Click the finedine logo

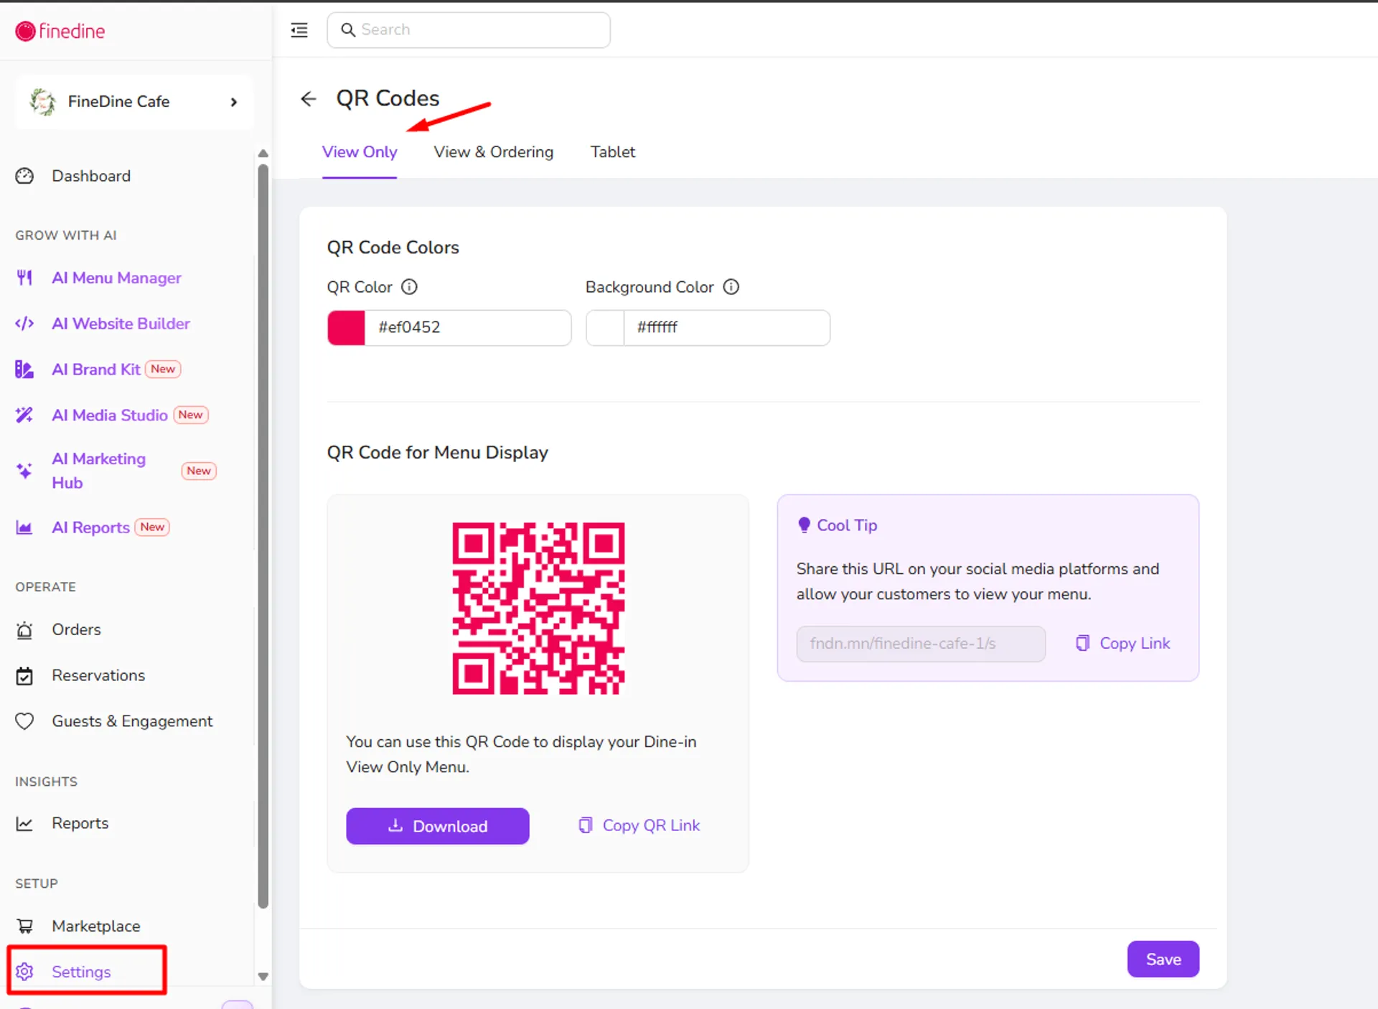point(60,31)
